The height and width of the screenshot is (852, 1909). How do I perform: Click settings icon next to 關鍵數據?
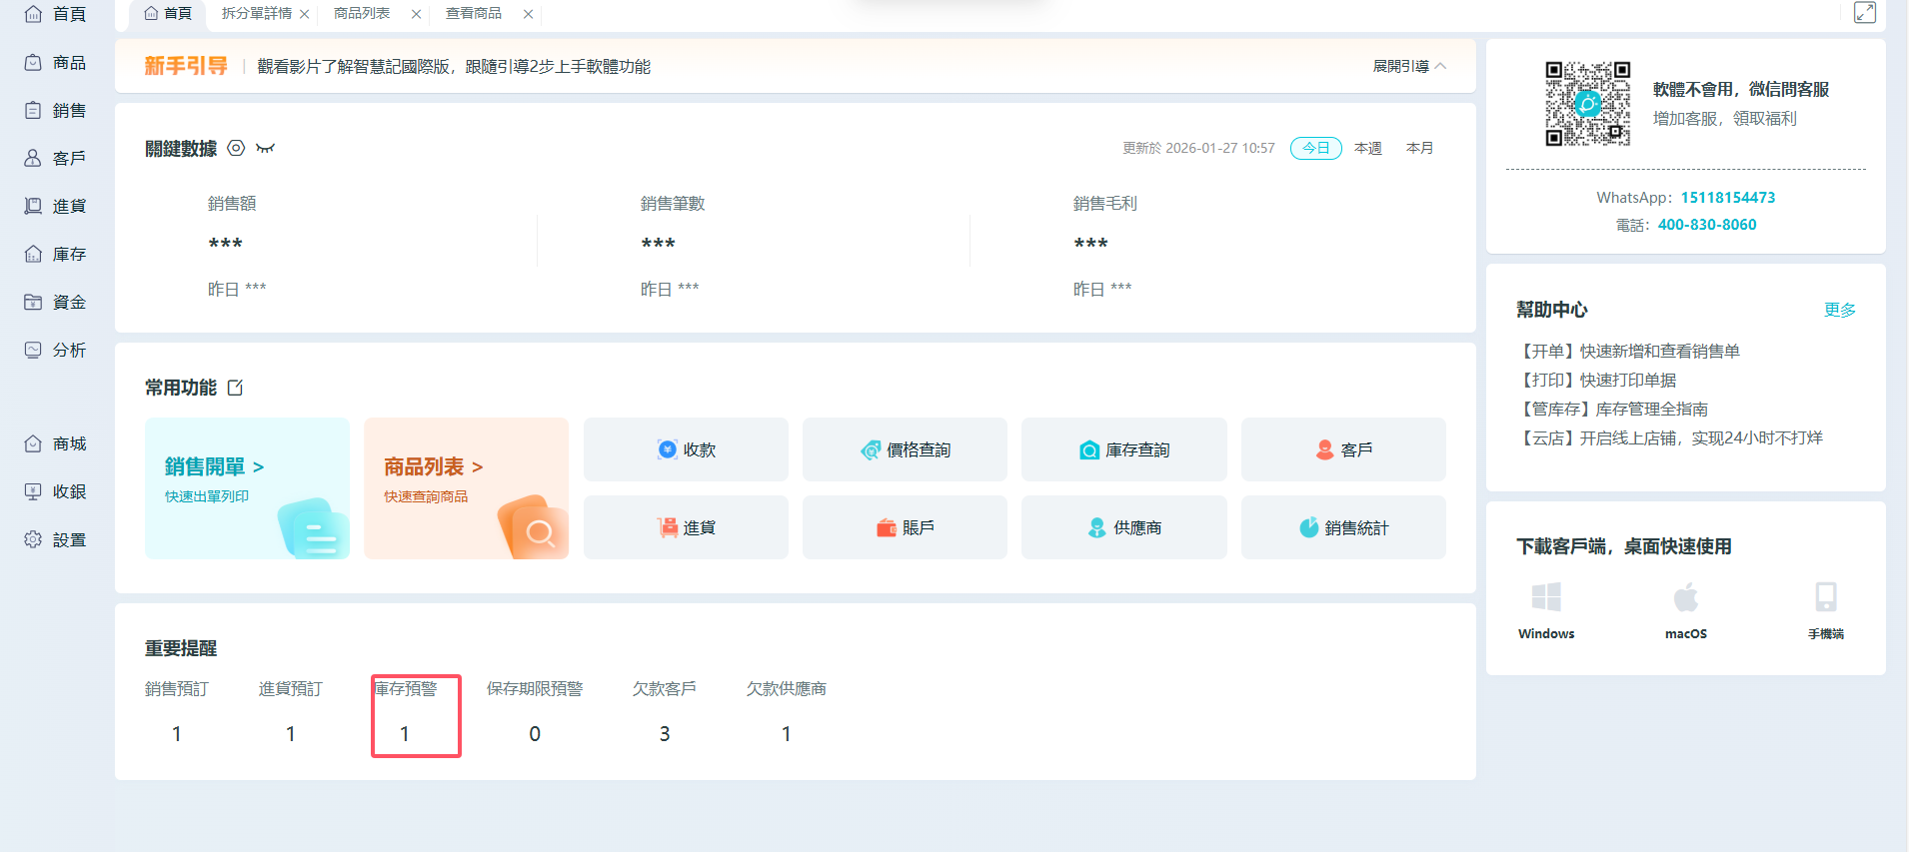236,148
